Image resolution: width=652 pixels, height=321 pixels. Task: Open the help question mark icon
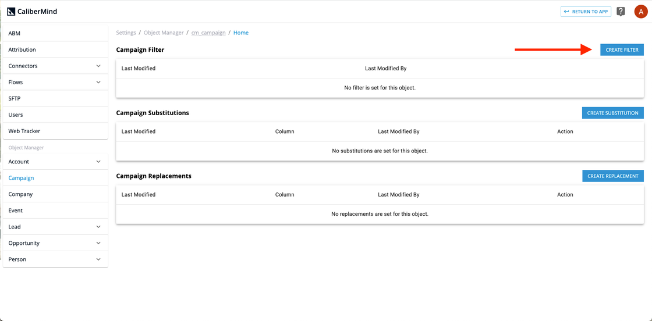[621, 12]
